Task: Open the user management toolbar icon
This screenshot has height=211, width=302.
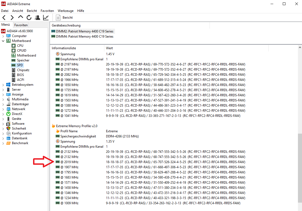Action: 37,18
